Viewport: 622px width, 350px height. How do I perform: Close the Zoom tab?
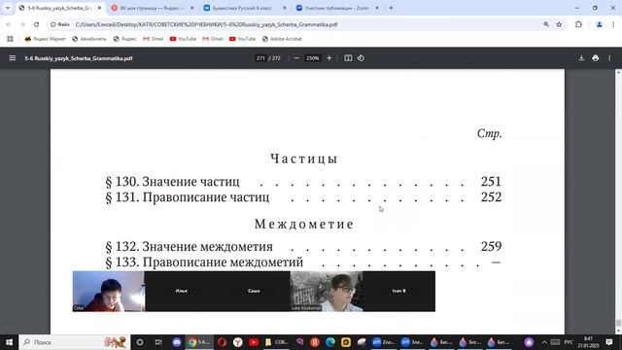(x=377, y=8)
